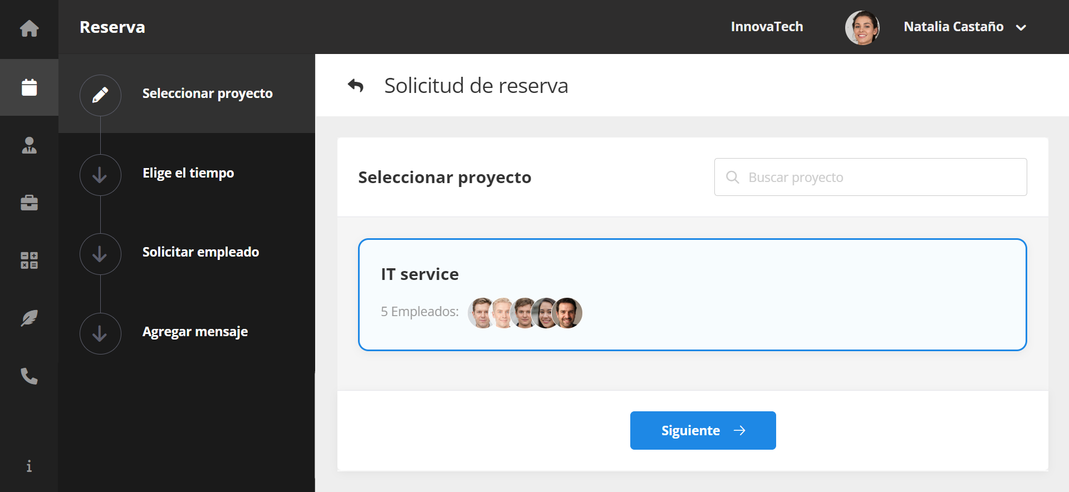Show the info icon at sidebar bottom
The width and height of the screenshot is (1069, 492).
[x=29, y=466]
